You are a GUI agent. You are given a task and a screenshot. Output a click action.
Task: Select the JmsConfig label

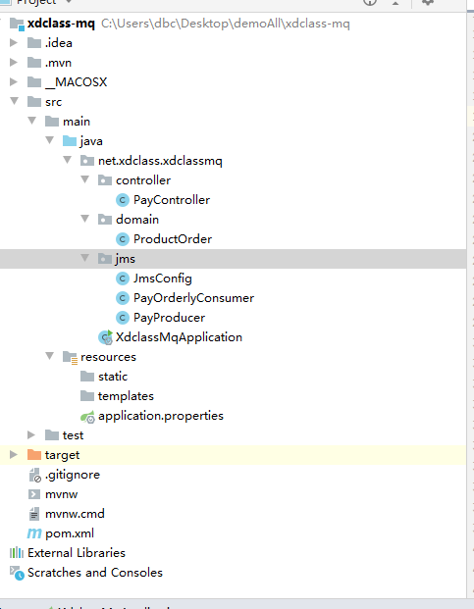click(163, 279)
